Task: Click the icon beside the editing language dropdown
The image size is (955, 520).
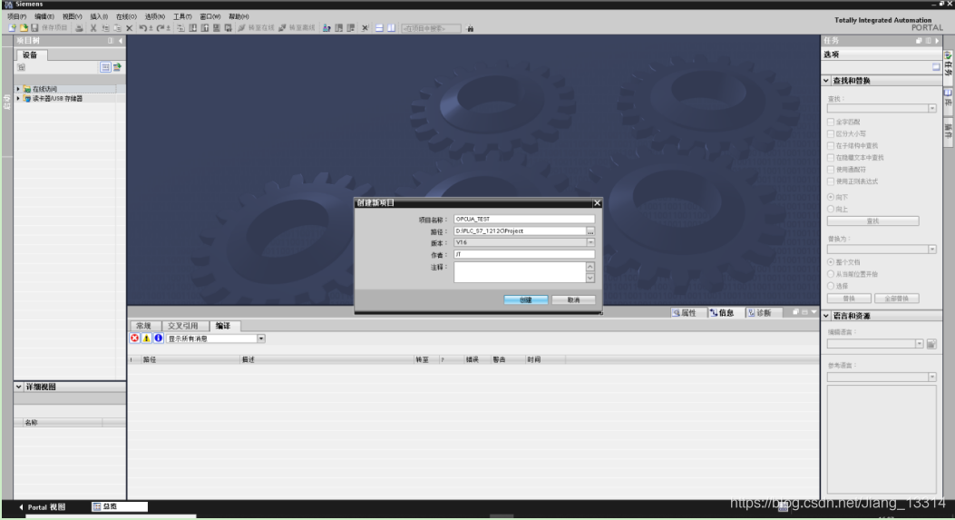Action: click(931, 344)
